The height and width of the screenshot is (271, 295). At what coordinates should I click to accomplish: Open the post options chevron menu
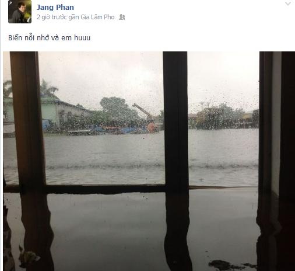(x=288, y=4)
